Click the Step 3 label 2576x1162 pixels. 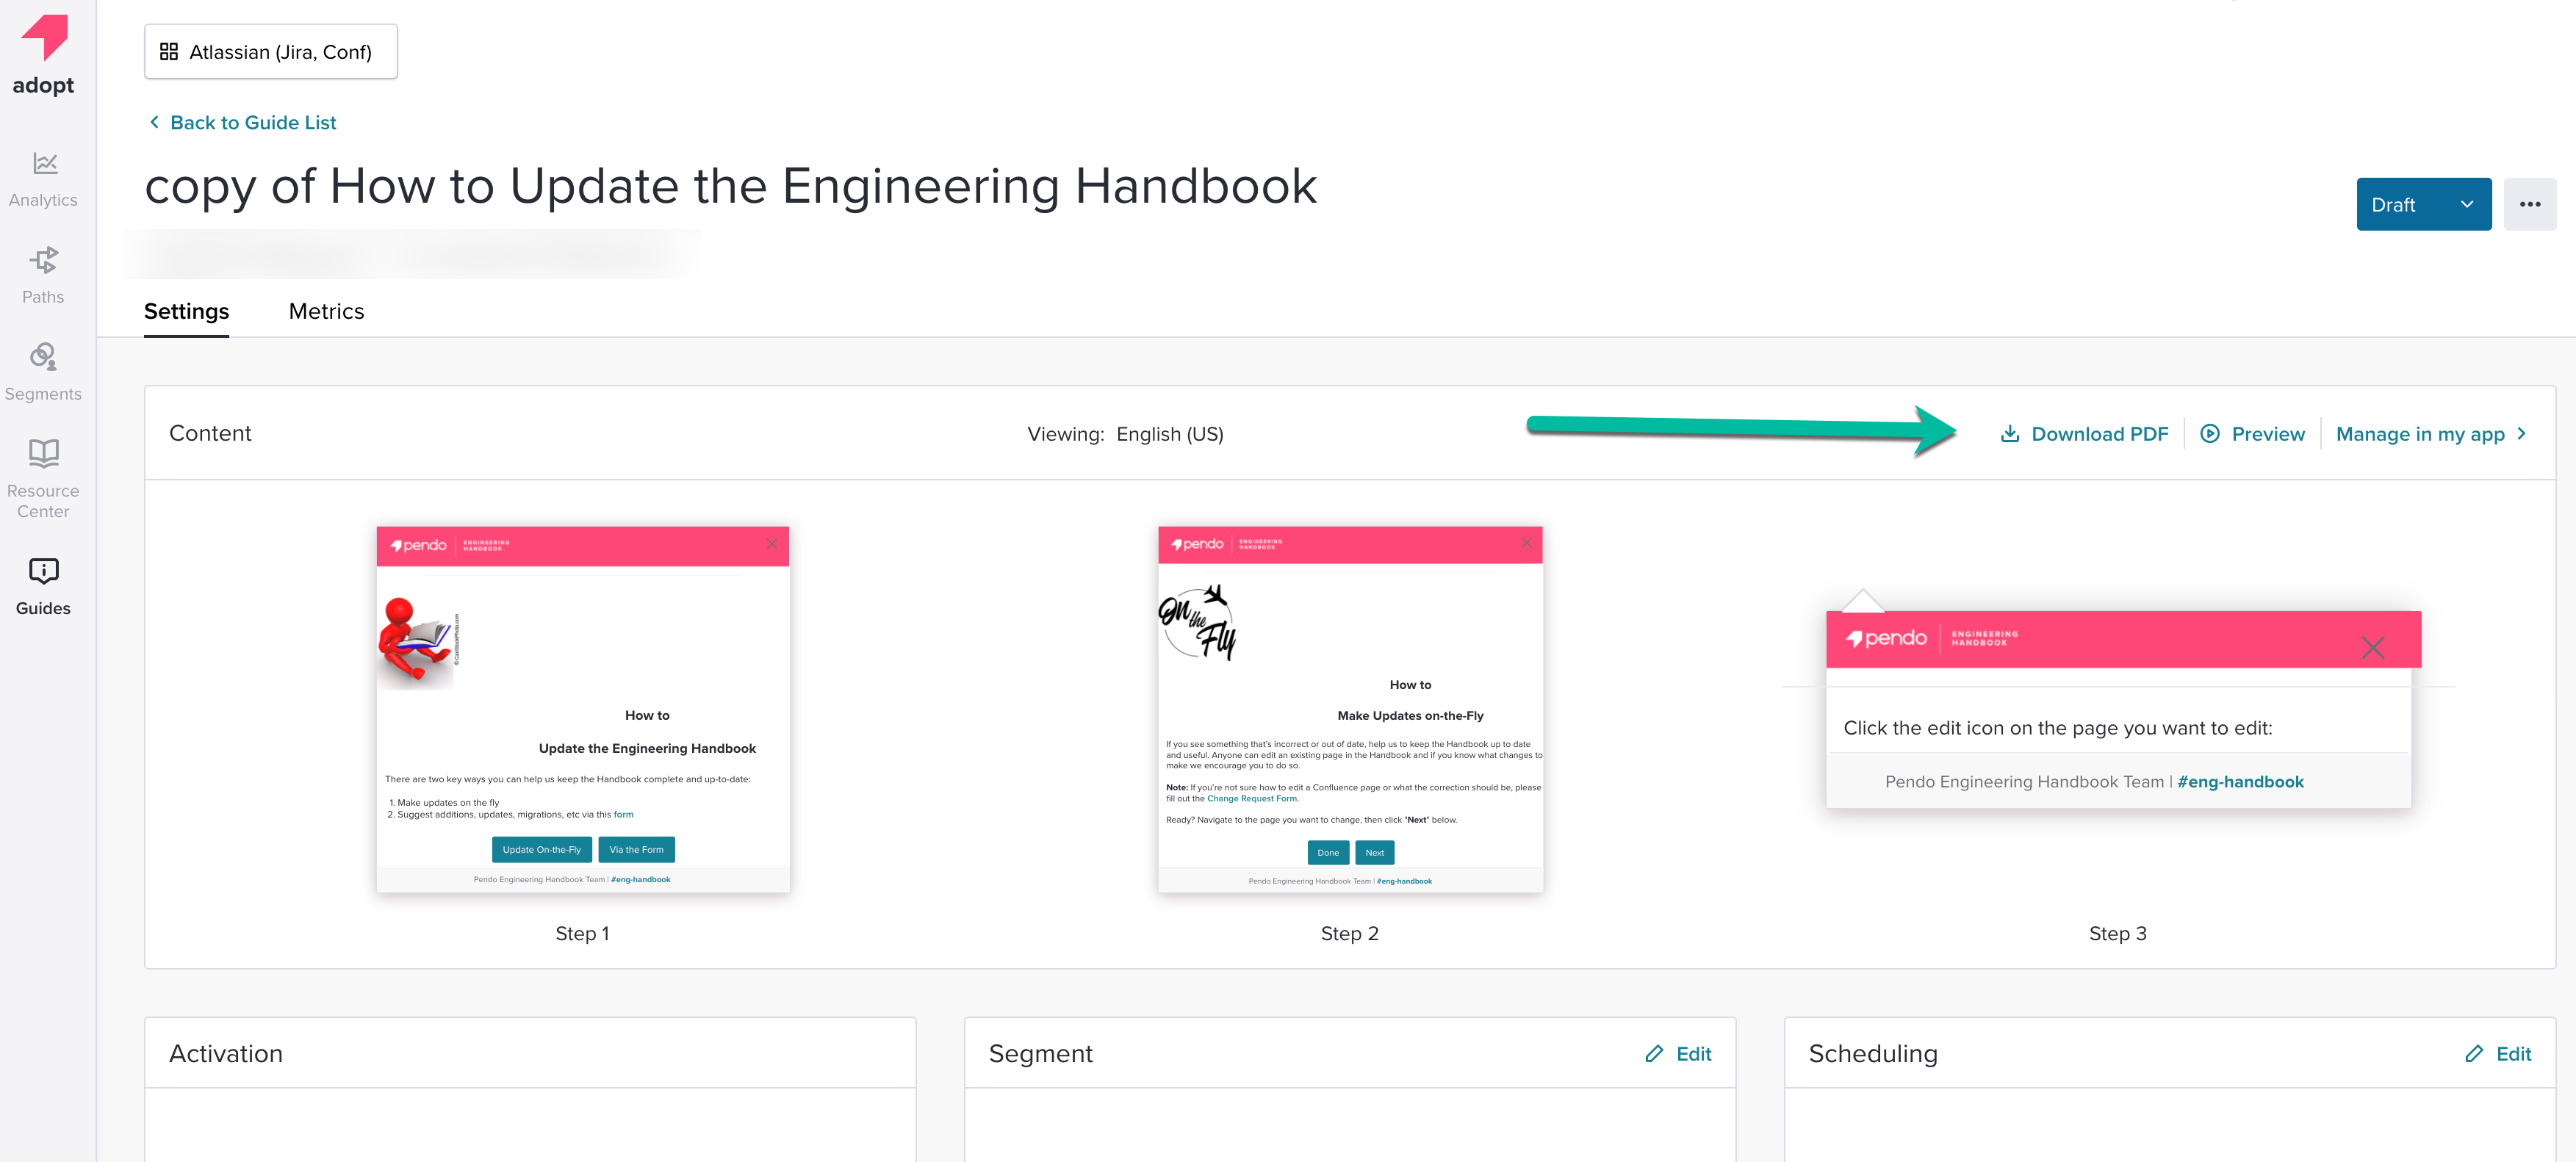coord(2118,933)
